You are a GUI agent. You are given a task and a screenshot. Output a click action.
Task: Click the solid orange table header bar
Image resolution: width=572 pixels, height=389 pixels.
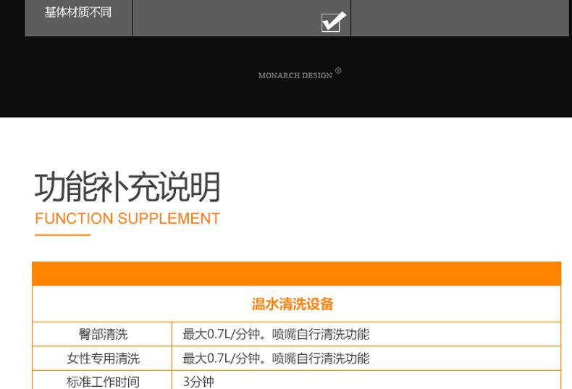click(296, 274)
